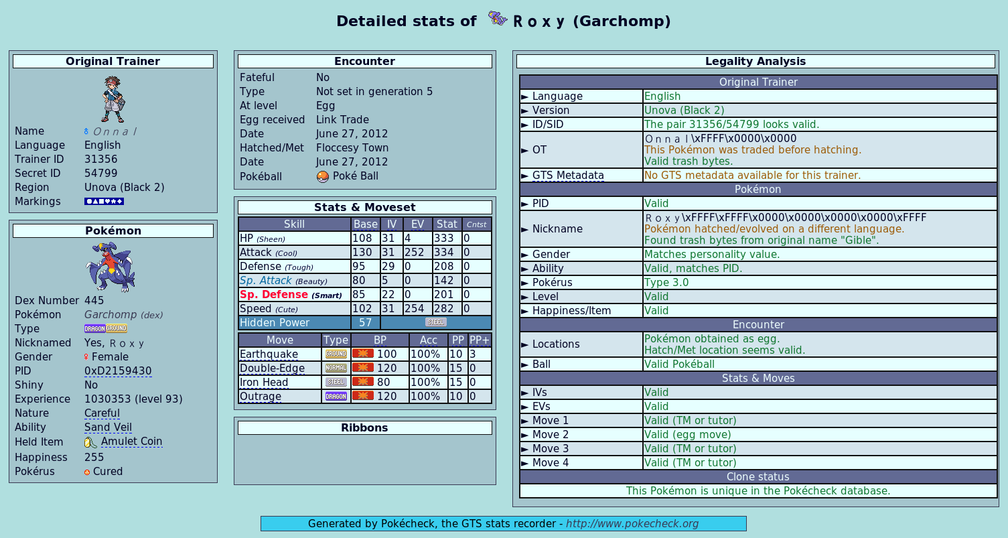Screen dimensions: 1008x538
Task: Click the Sand Veil ability link
Action: [x=108, y=427]
